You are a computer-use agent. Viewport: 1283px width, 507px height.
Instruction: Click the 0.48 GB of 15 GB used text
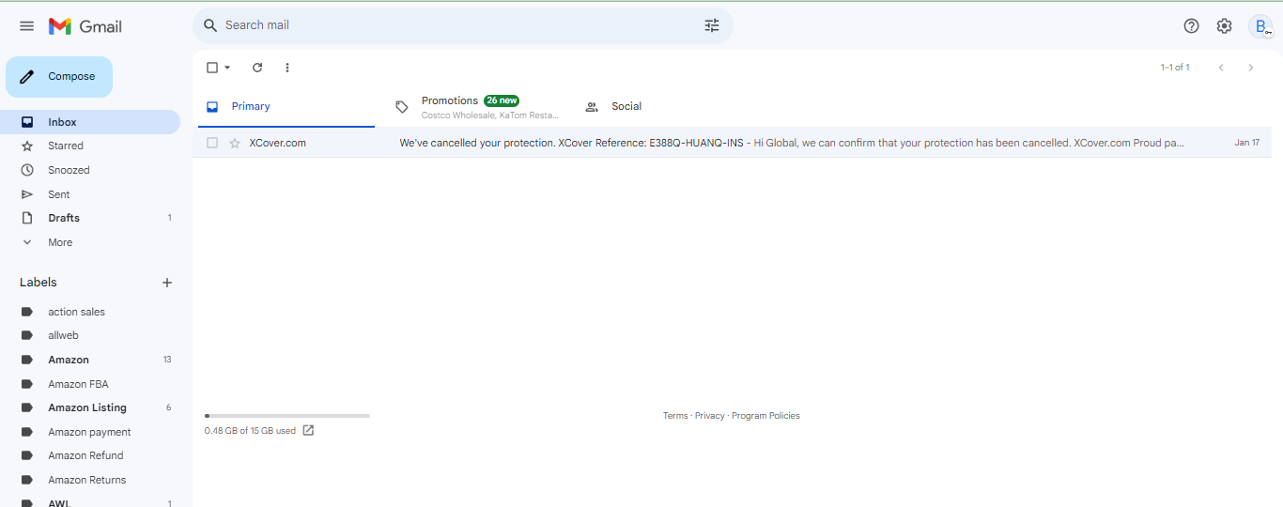click(x=250, y=431)
